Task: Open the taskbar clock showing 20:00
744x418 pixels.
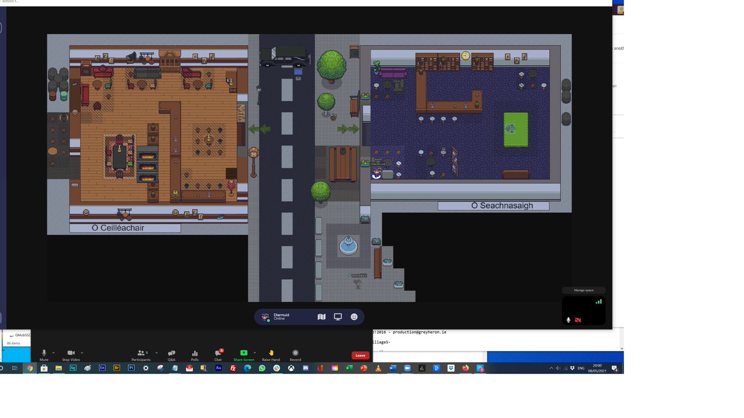Action: click(x=597, y=368)
